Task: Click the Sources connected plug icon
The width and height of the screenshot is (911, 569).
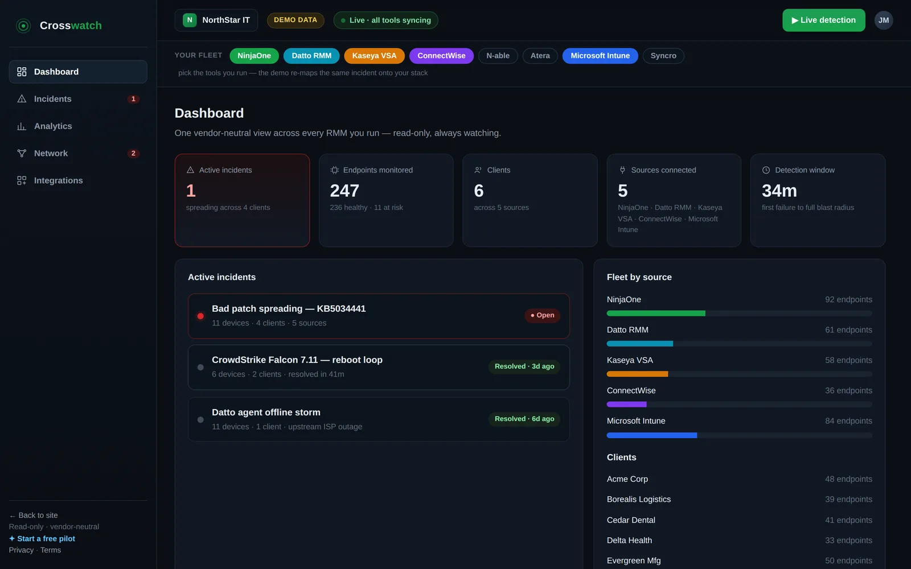Action: point(622,170)
